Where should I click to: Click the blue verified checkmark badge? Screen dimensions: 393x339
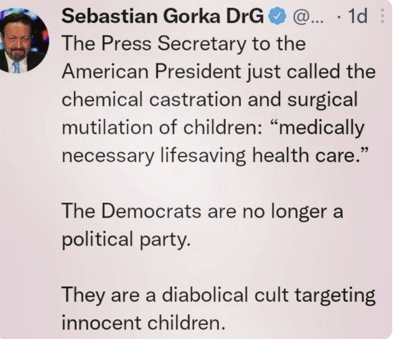point(277,16)
